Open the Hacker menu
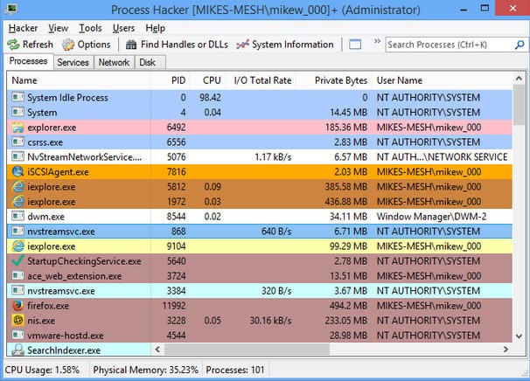Viewport: 530px width, 381px height. (23, 28)
